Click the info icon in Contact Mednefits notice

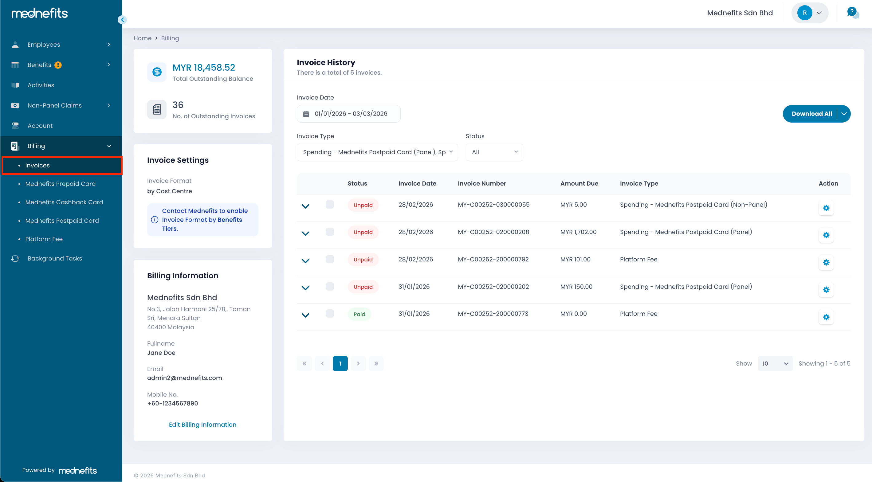coord(155,220)
